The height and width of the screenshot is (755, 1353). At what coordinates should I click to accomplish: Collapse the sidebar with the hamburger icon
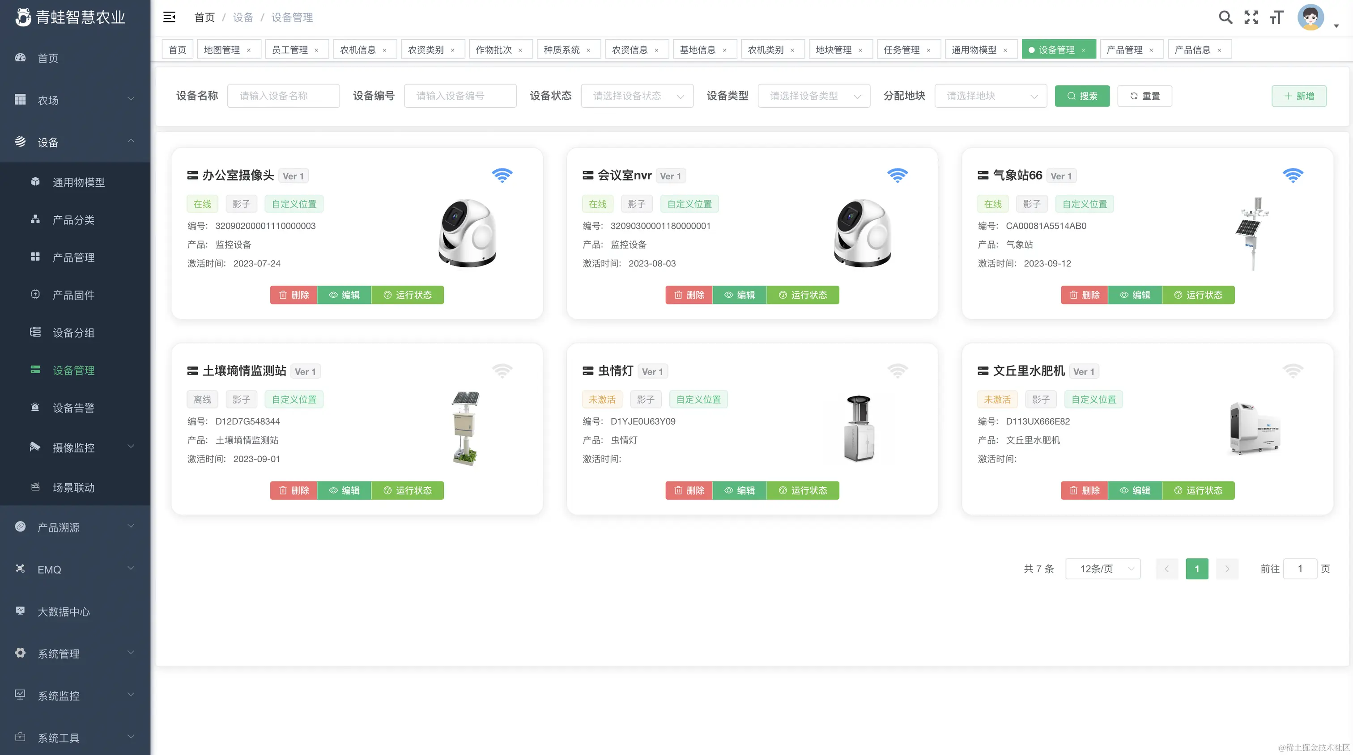[169, 17]
